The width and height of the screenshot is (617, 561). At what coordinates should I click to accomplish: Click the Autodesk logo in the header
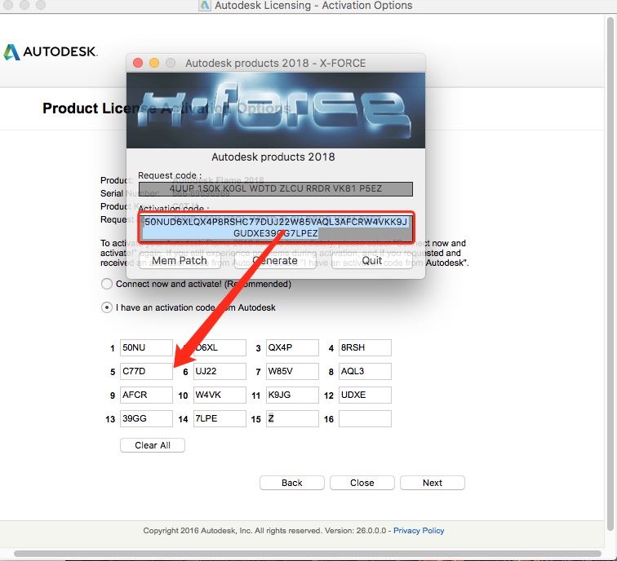[51, 51]
